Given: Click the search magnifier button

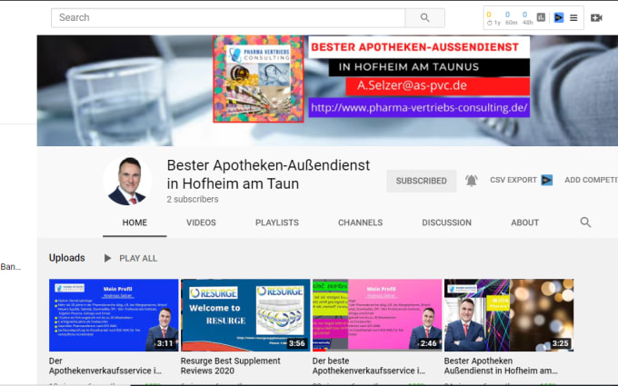Looking at the screenshot, I should (x=425, y=18).
